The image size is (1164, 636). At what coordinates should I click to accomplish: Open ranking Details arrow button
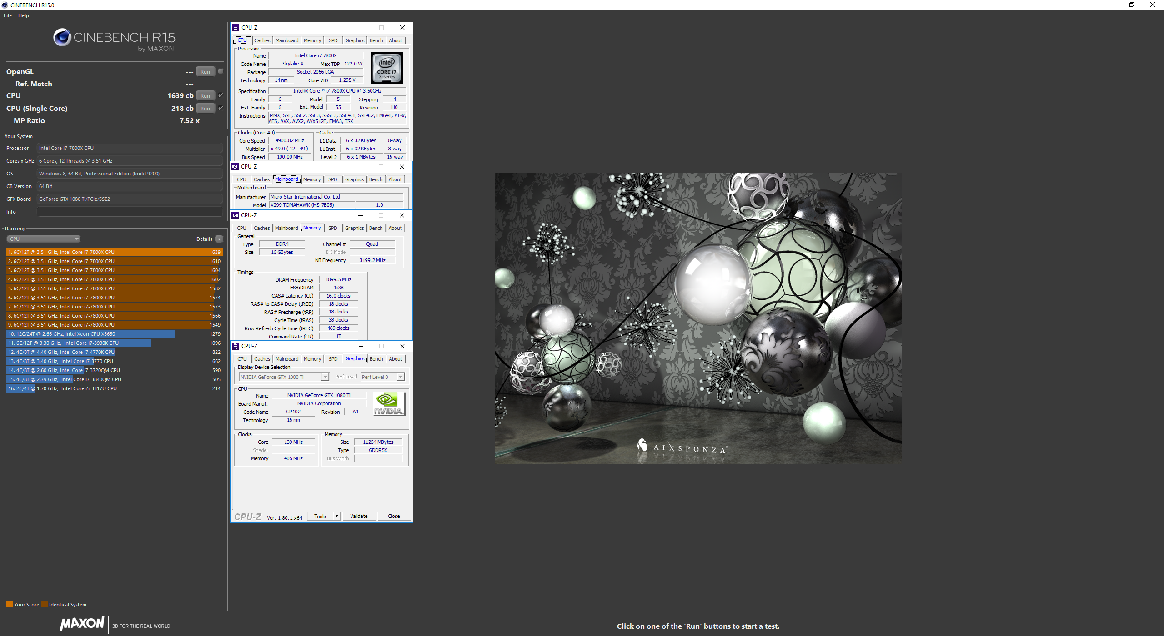click(219, 239)
